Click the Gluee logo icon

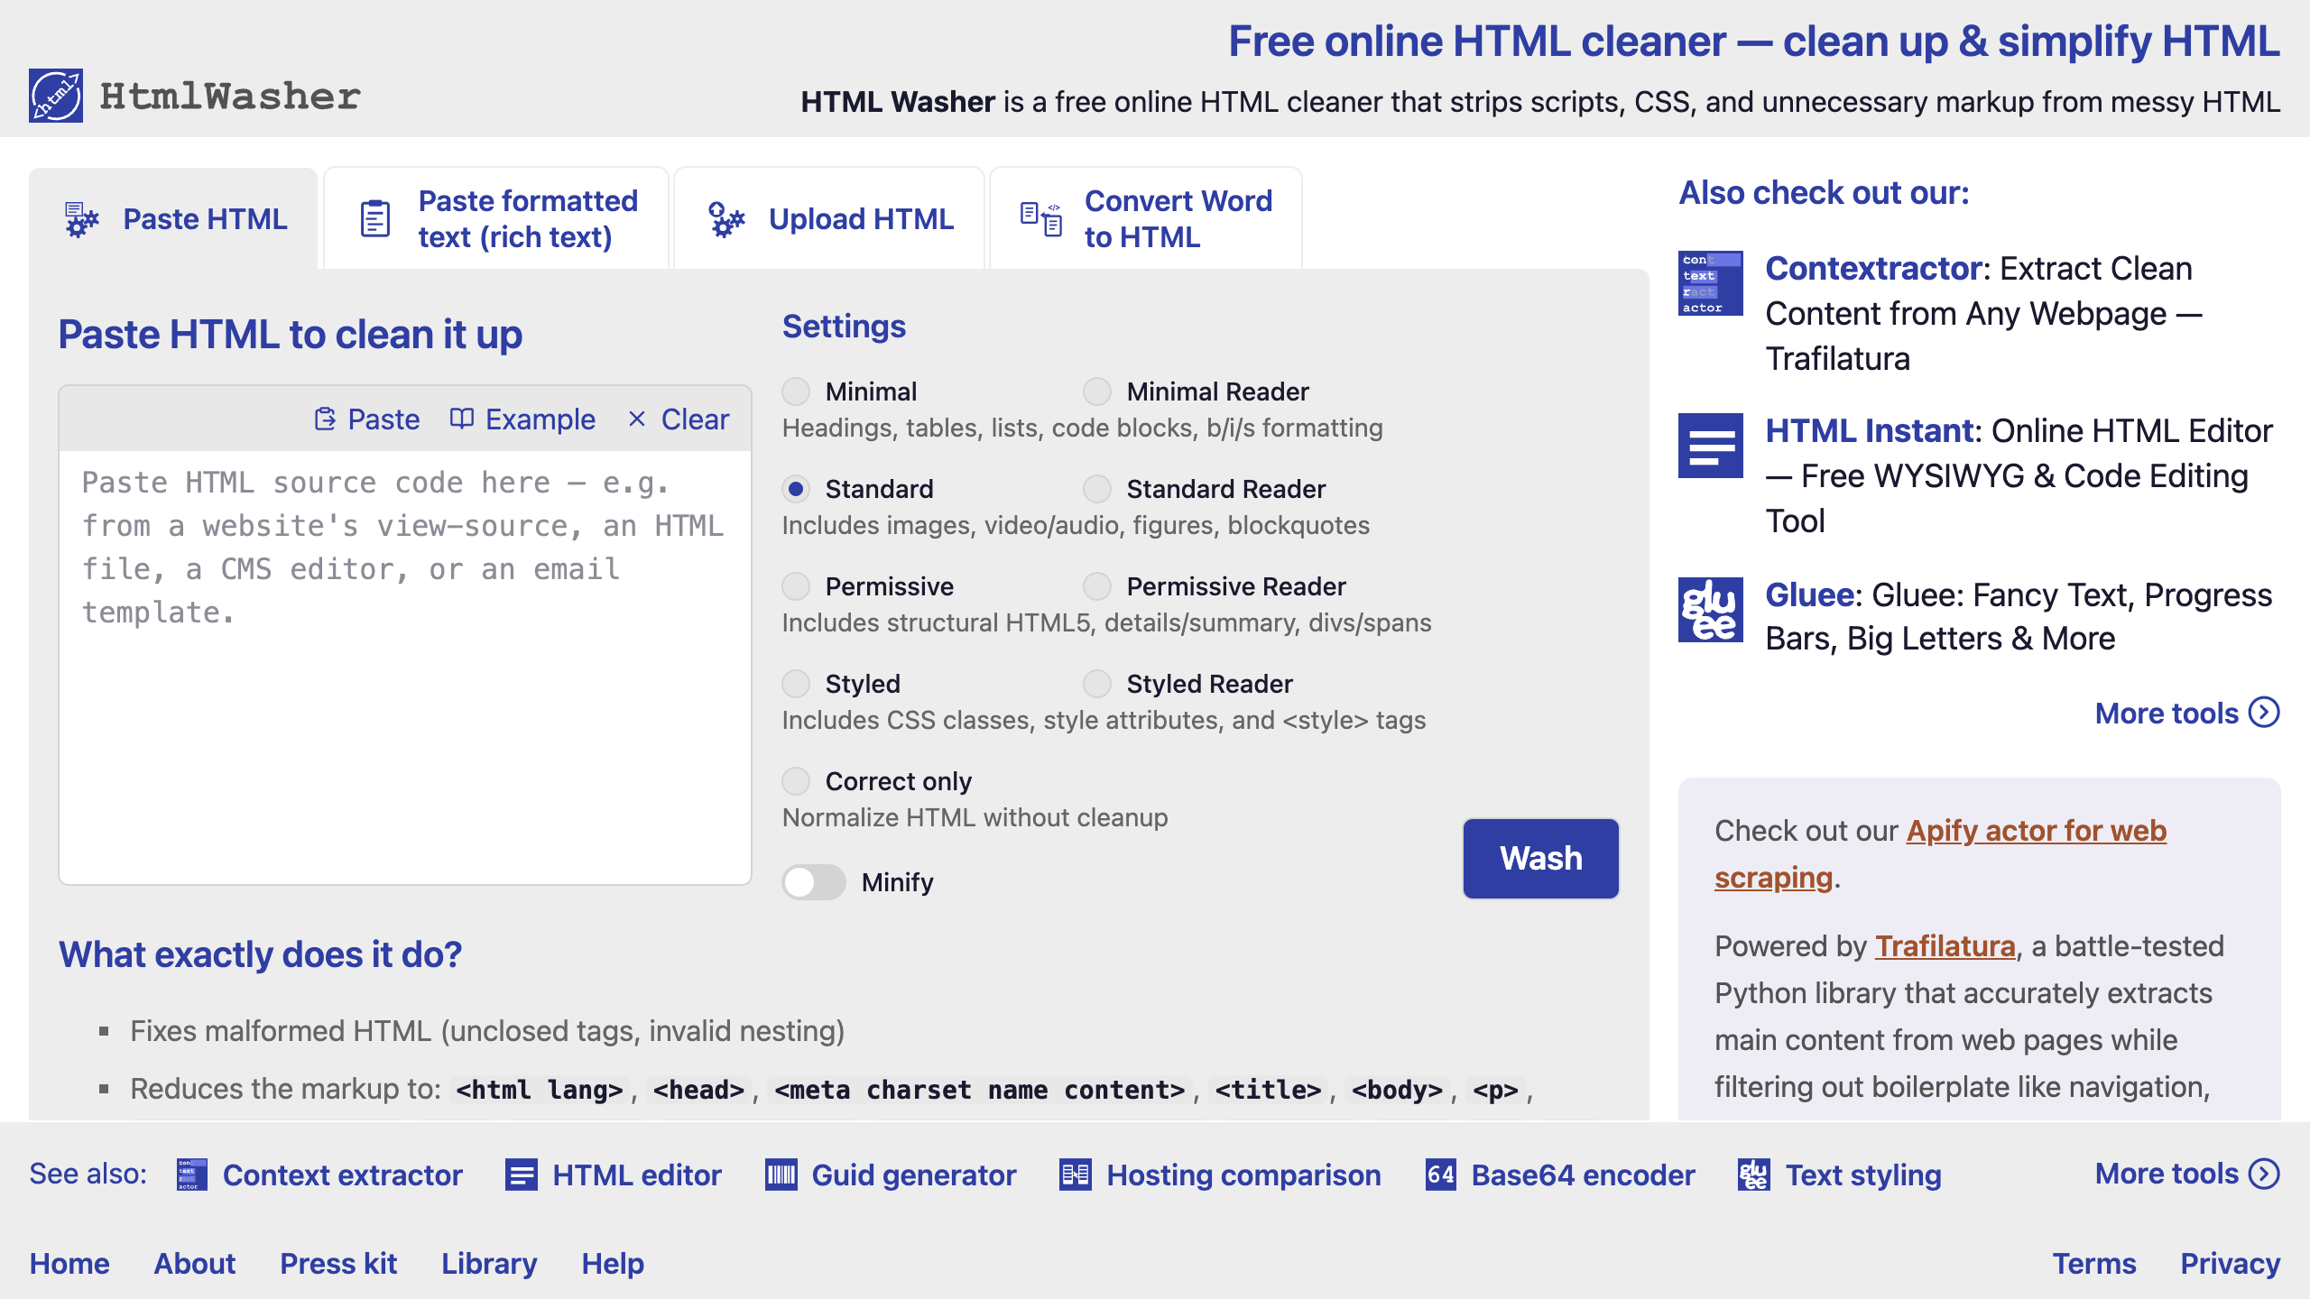(x=1711, y=610)
